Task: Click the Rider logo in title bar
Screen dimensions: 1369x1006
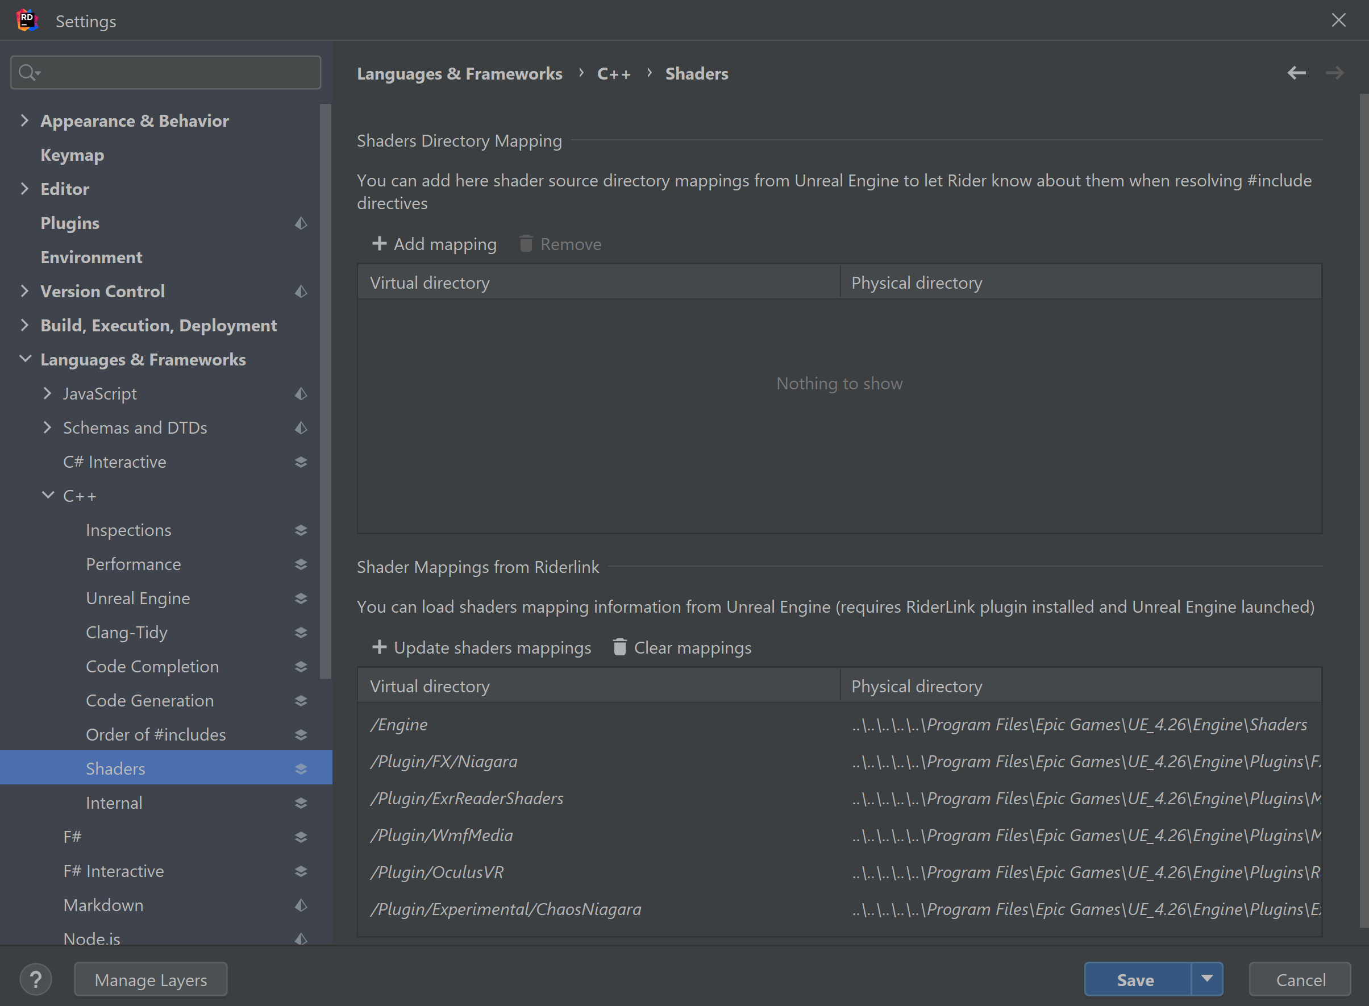Action: pyautogui.click(x=27, y=20)
